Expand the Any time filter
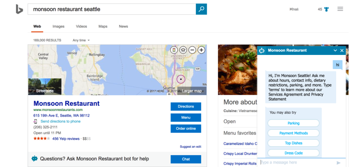Image resolution: width=353 pixels, height=167 pixels. pyautogui.click(x=81, y=40)
